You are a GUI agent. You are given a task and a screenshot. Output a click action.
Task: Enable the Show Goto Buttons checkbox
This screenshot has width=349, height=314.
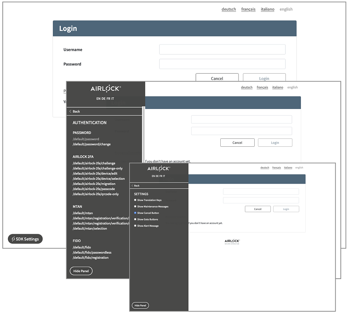[x=135, y=219]
